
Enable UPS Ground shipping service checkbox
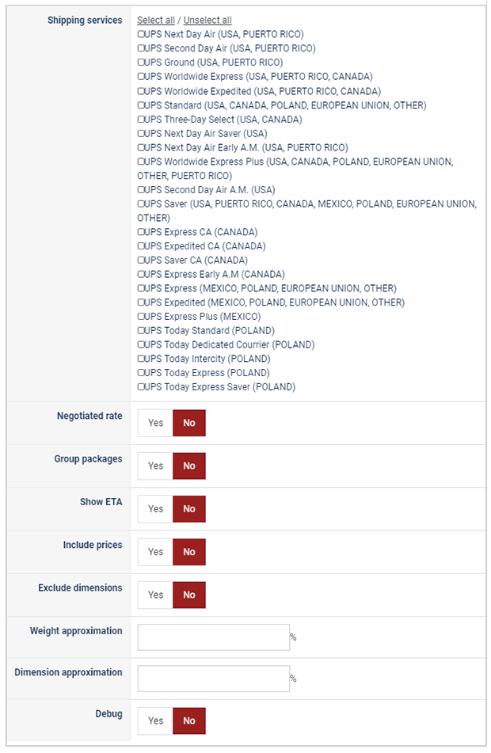pos(140,63)
